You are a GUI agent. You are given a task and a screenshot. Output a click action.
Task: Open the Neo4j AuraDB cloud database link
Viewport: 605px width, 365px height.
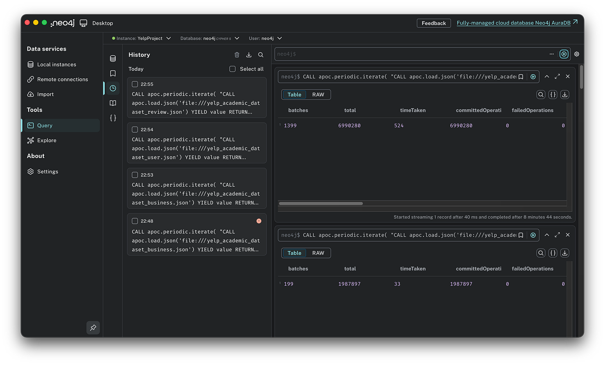click(x=514, y=23)
